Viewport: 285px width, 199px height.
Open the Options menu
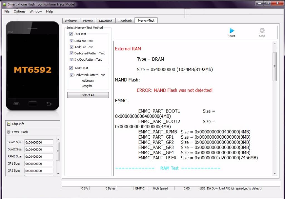pyautogui.click(x=19, y=11)
